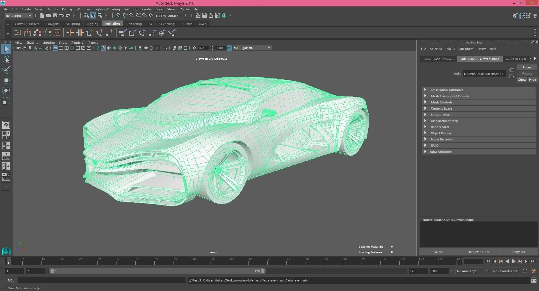
Task: Click the IPR render icon
Action: (x=211, y=16)
